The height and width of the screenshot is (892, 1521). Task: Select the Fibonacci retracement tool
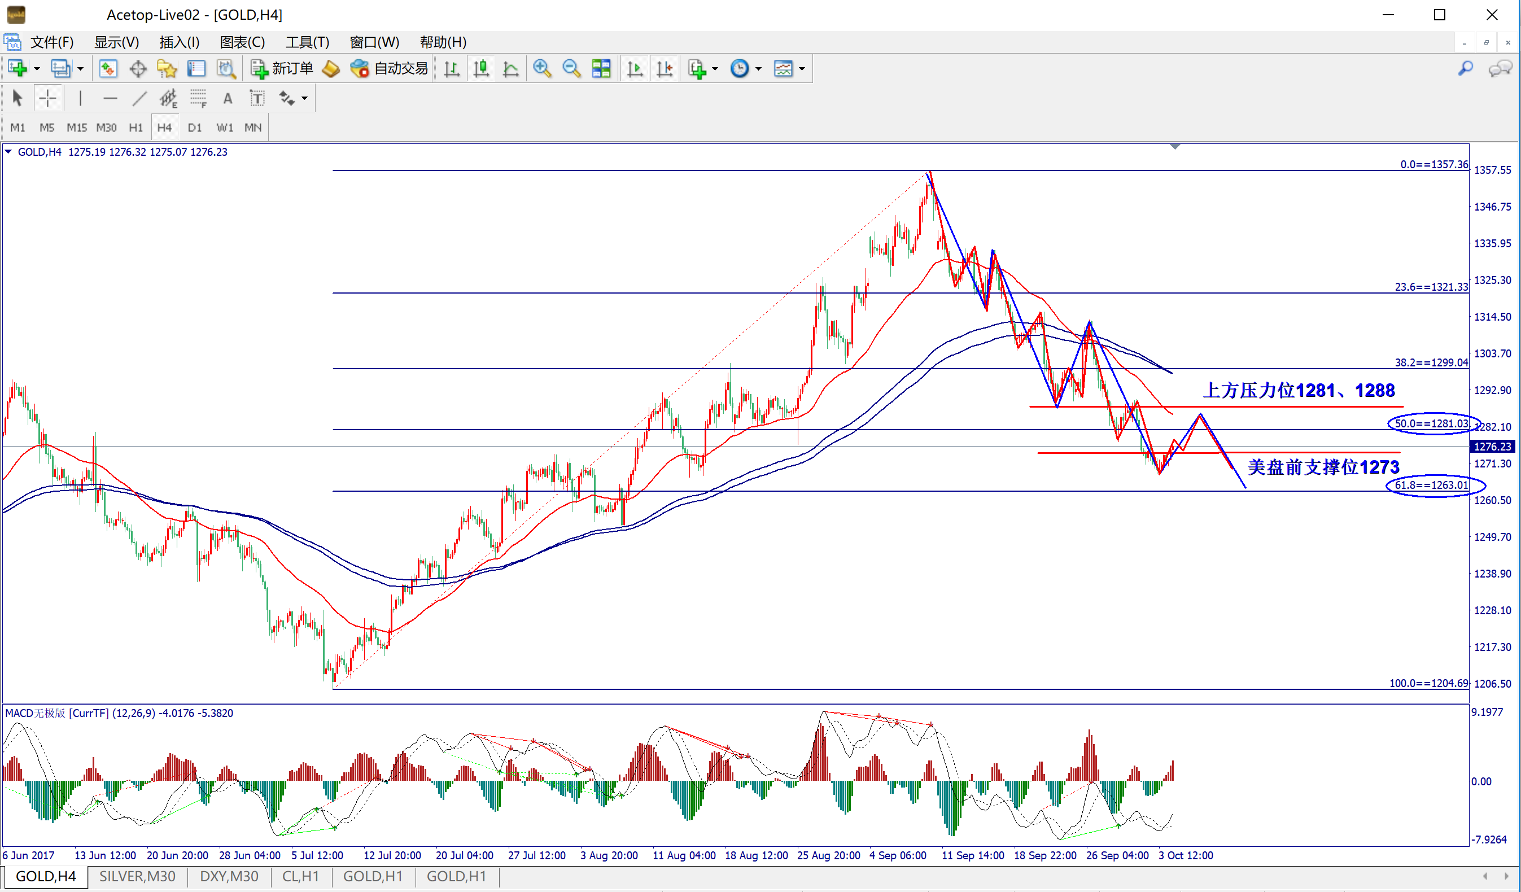click(x=198, y=98)
